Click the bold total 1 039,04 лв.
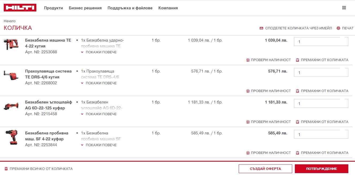 coord(276,40)
